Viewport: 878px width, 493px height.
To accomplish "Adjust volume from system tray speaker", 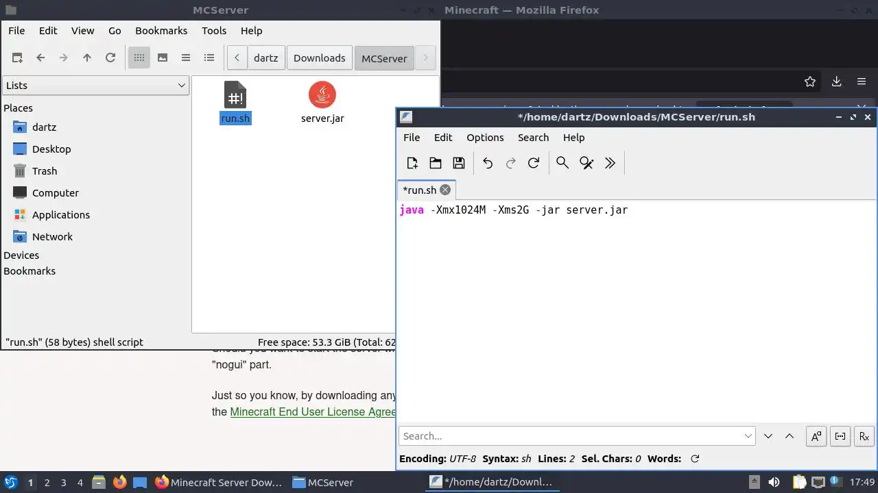I will [773, 482].
